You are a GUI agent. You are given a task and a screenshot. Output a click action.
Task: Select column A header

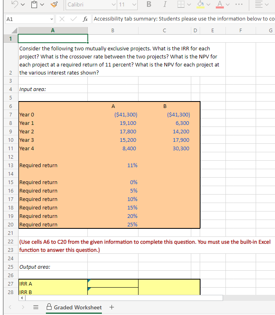(x=53, y=30)
